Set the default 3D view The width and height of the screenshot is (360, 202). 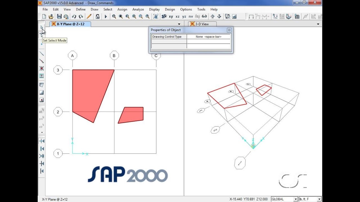point(164,17)
